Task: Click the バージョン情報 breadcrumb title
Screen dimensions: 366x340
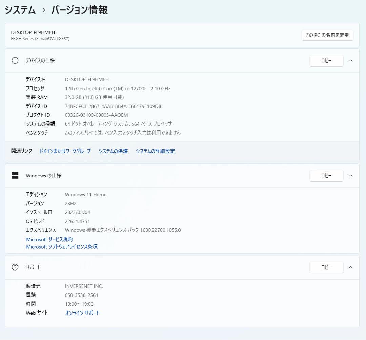Action: coord(79,10)
